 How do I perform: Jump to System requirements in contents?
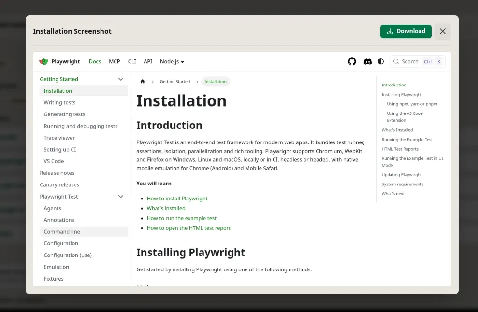(403, 184)
